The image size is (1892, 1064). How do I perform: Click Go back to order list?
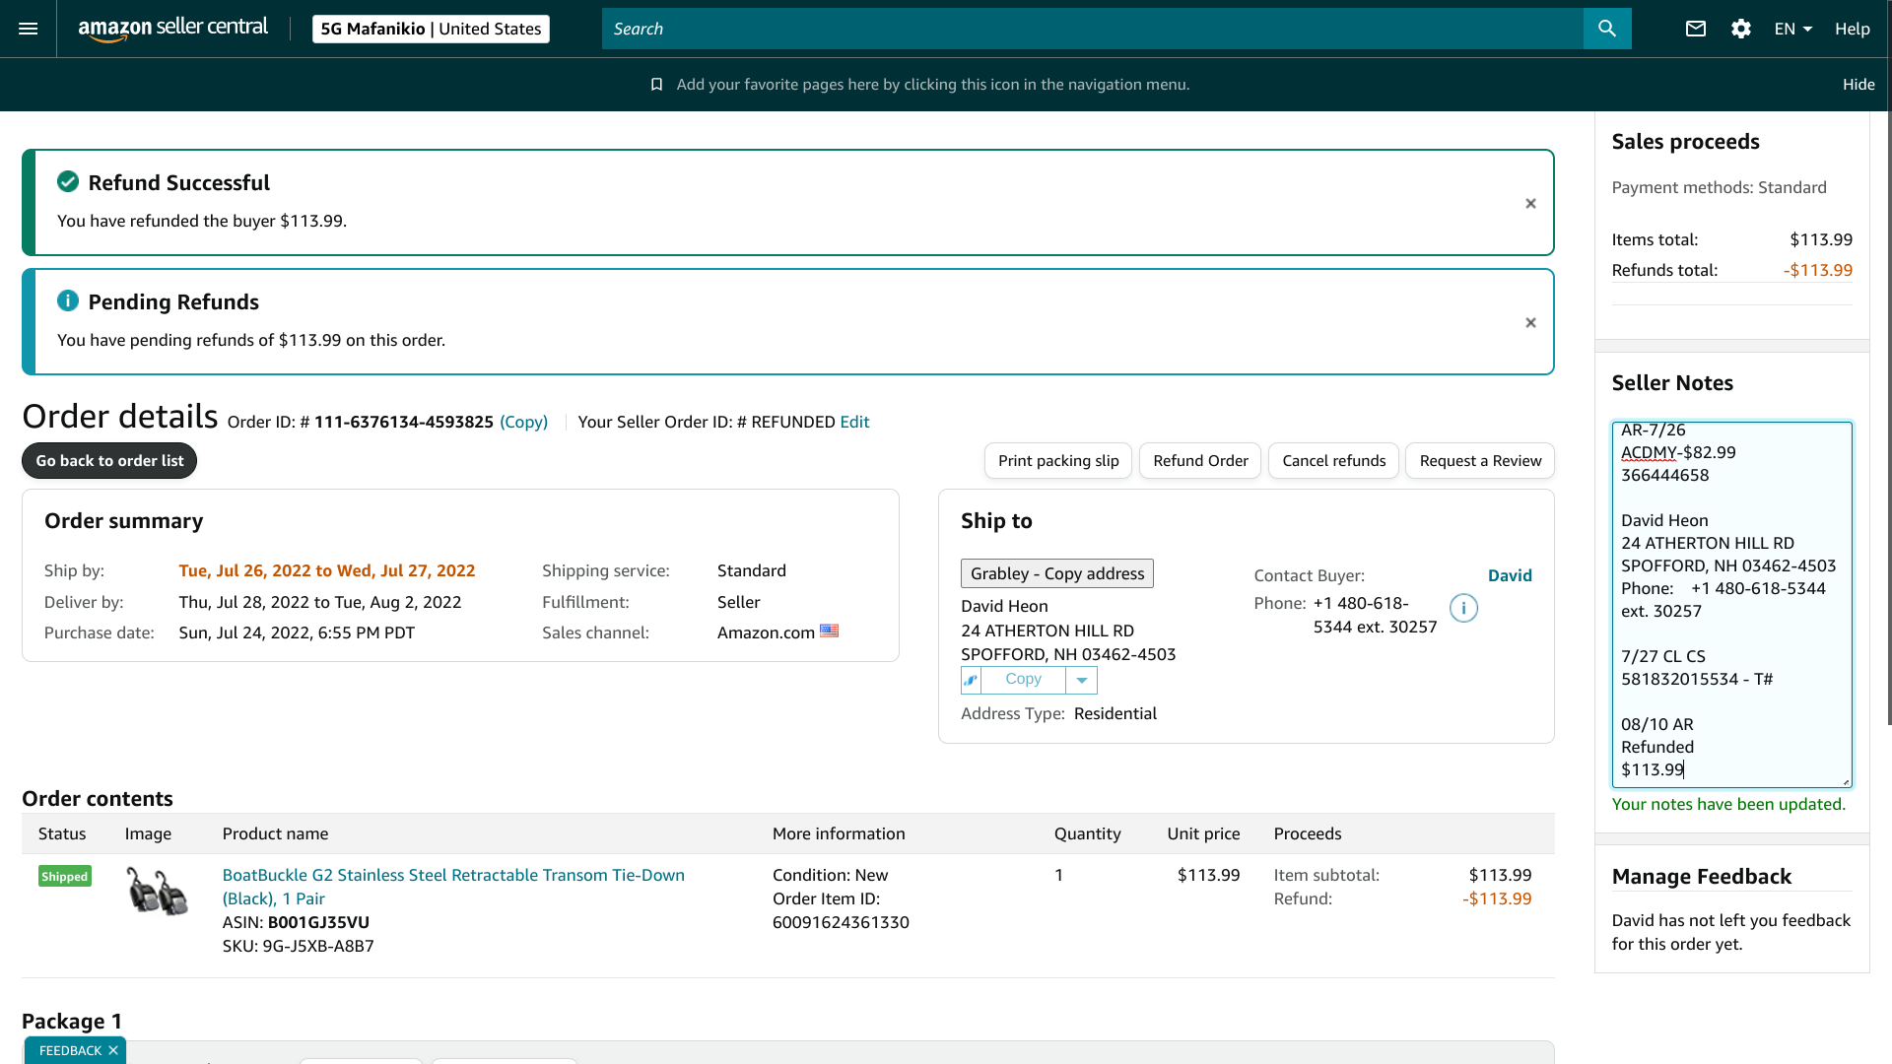tap(109, 461)
